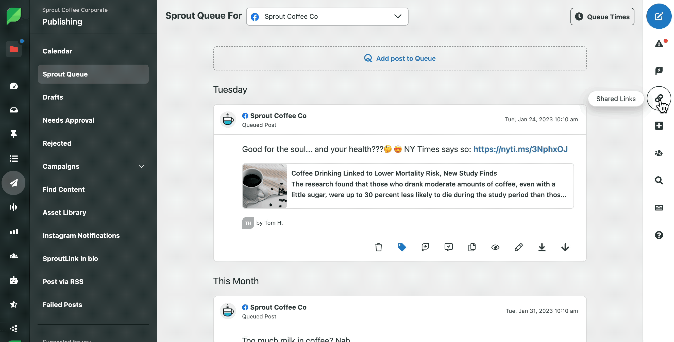Click the Sprout leaf logo

click(13, 16)
